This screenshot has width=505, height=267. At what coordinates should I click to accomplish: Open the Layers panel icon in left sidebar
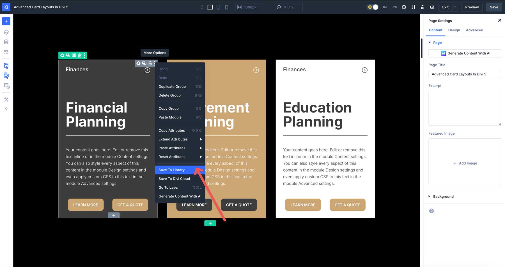tap(6, 32)
